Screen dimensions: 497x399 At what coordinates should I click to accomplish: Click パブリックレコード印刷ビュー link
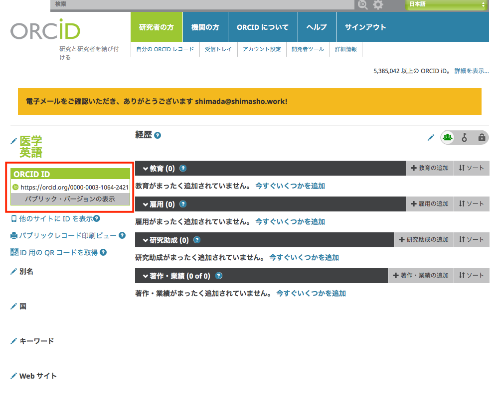[68, 236]
